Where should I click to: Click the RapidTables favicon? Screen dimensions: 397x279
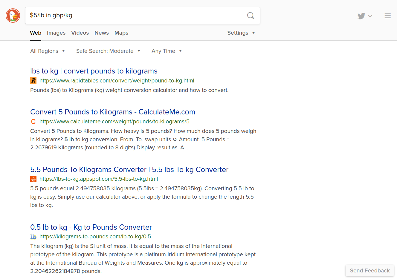33,80
